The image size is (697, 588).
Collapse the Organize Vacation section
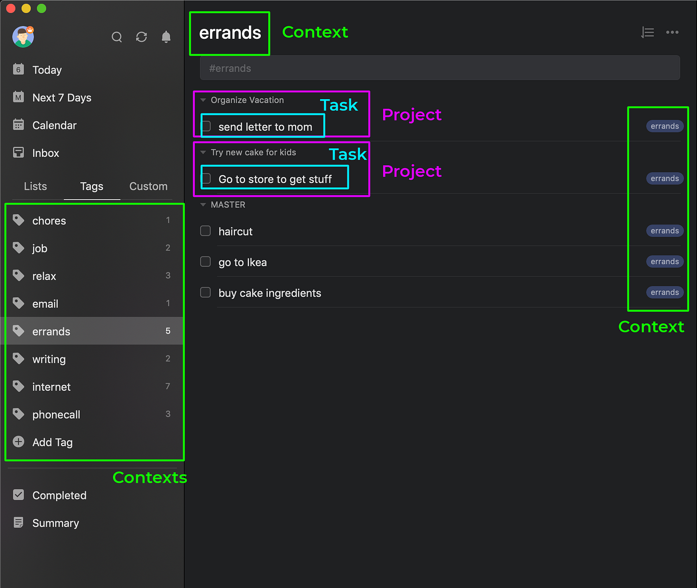(203, 100)
